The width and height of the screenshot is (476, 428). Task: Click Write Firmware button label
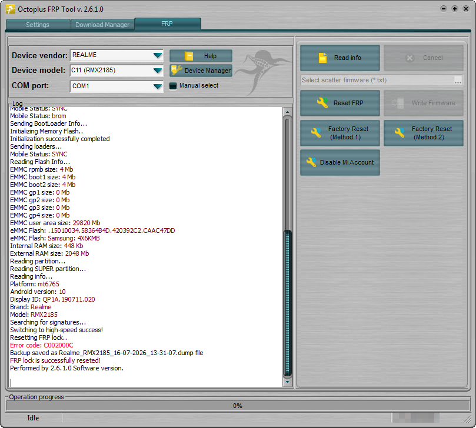click(433, 103)
